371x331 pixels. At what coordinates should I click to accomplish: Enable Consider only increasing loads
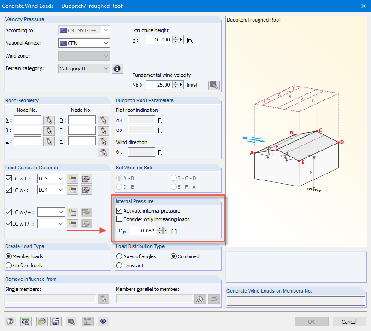[x=118, y=219]
